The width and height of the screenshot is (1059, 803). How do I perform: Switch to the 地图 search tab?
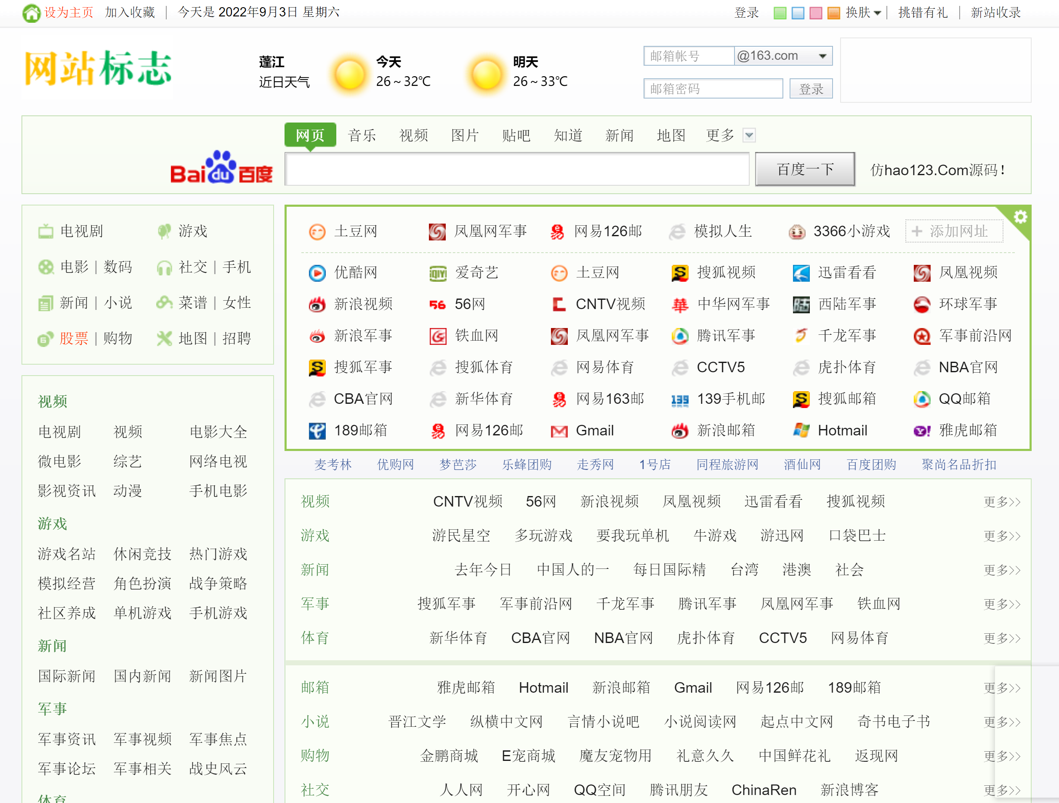click(x=671, y=136)
